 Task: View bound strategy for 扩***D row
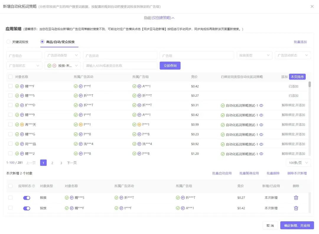(261, 105)
